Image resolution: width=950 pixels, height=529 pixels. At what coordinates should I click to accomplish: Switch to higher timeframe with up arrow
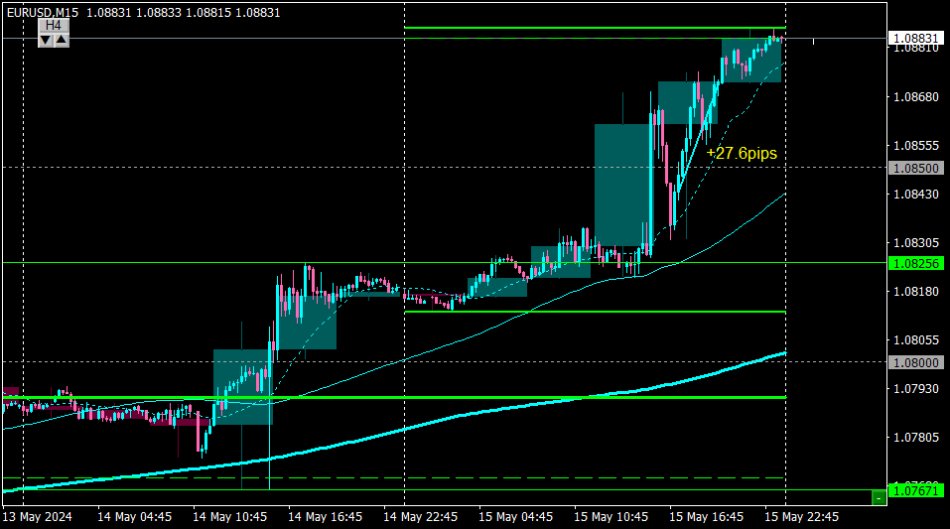point(62,40)
